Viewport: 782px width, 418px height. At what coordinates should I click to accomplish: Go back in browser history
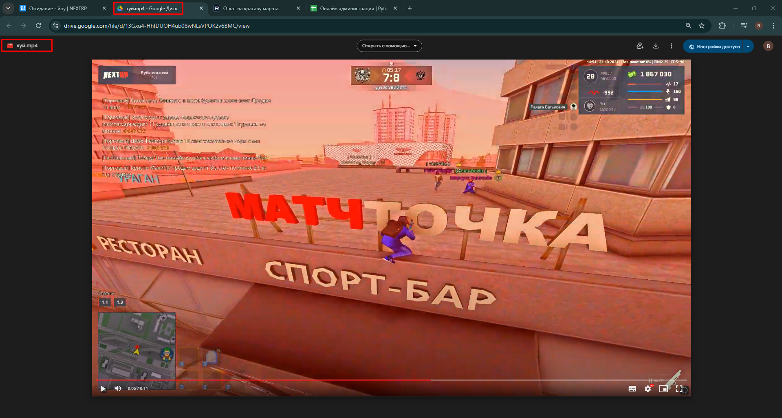tap(9, 26)
